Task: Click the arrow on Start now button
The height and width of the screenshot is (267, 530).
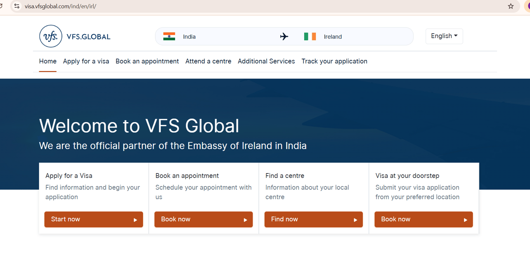Action: (135, 220)
